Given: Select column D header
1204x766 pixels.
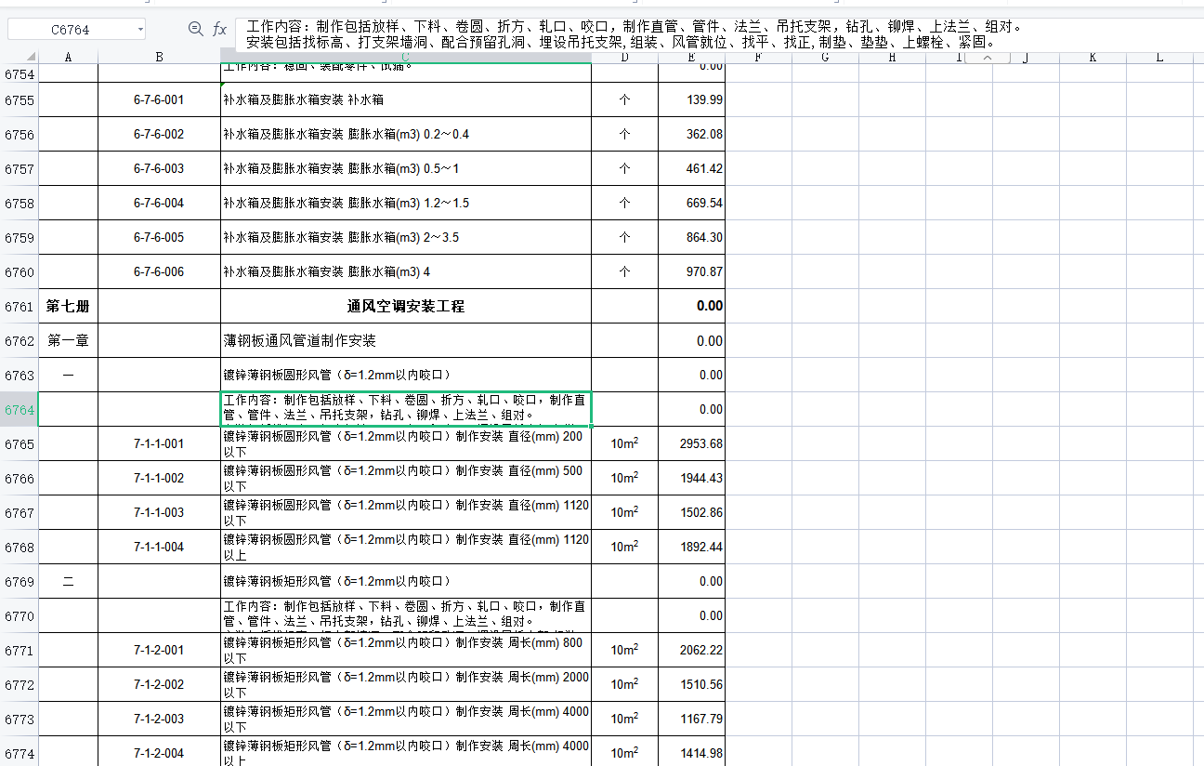Looking at the screenshot, I should click(x=624, y=58).
